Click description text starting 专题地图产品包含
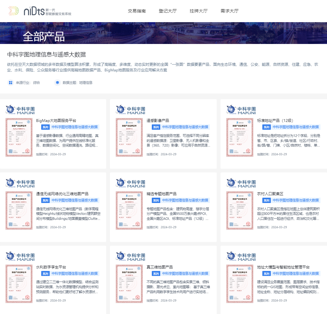The width and height of the screenshot is (327, 314). coord(178,214)
